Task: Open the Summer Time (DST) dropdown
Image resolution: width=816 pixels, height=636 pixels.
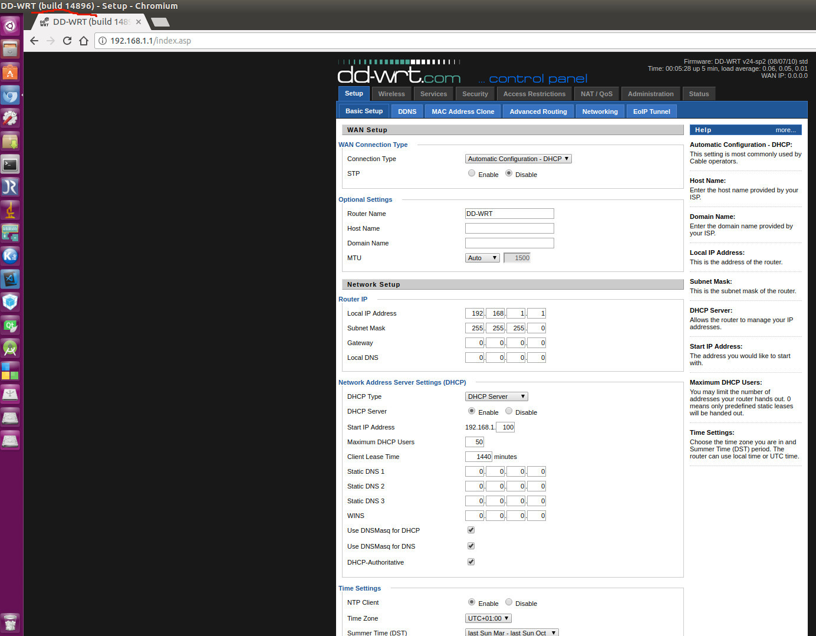Action: [512, 632]
